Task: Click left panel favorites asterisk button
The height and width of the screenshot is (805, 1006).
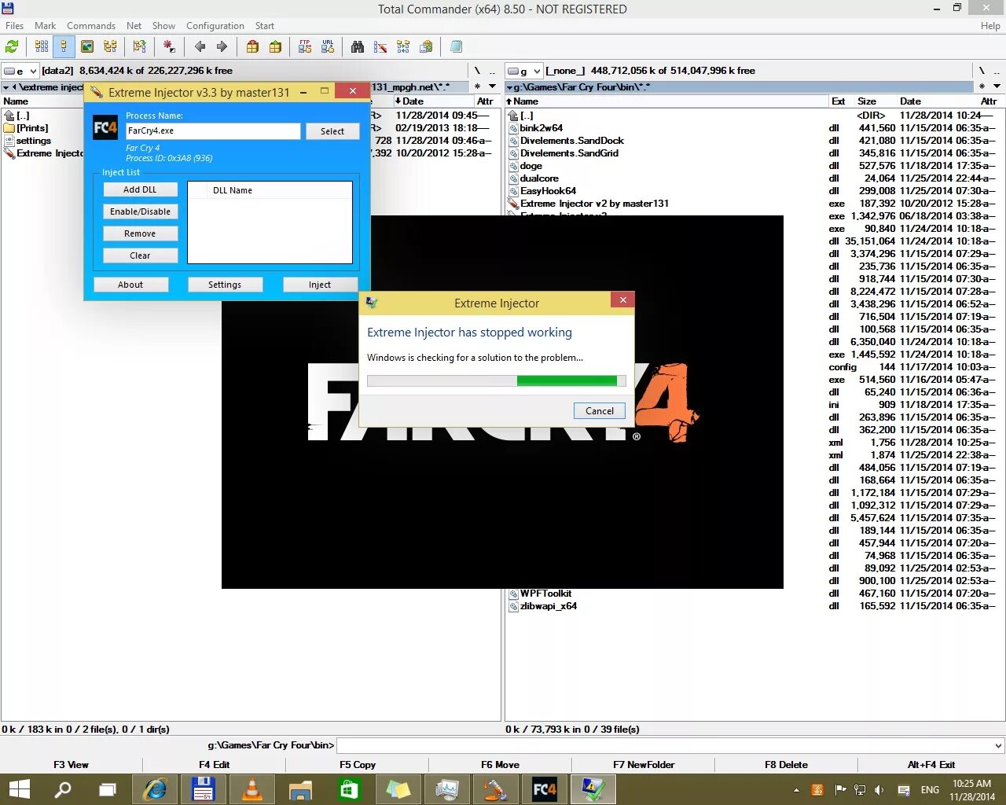Action: [477, 86]
